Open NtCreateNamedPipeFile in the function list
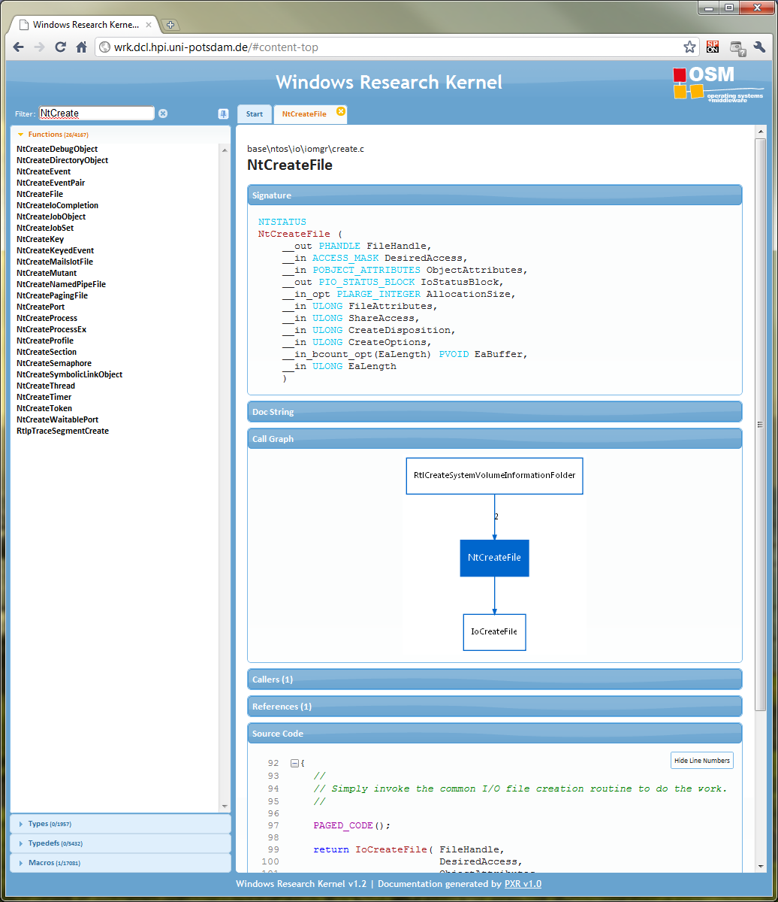Screen dimensions: 778x902 pos(61,284)
